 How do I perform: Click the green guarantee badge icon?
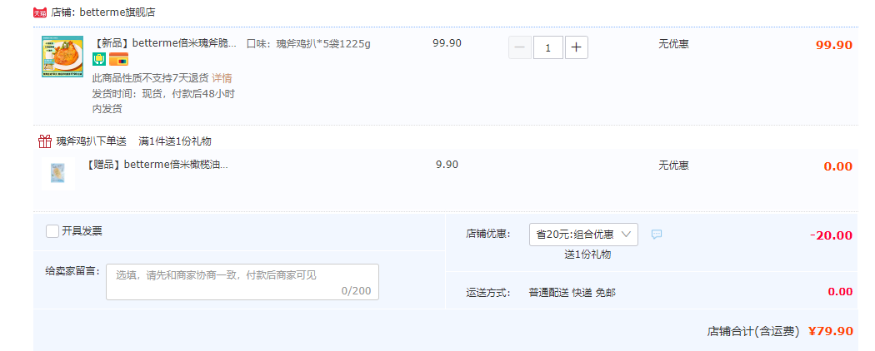[x=99, y=59]
